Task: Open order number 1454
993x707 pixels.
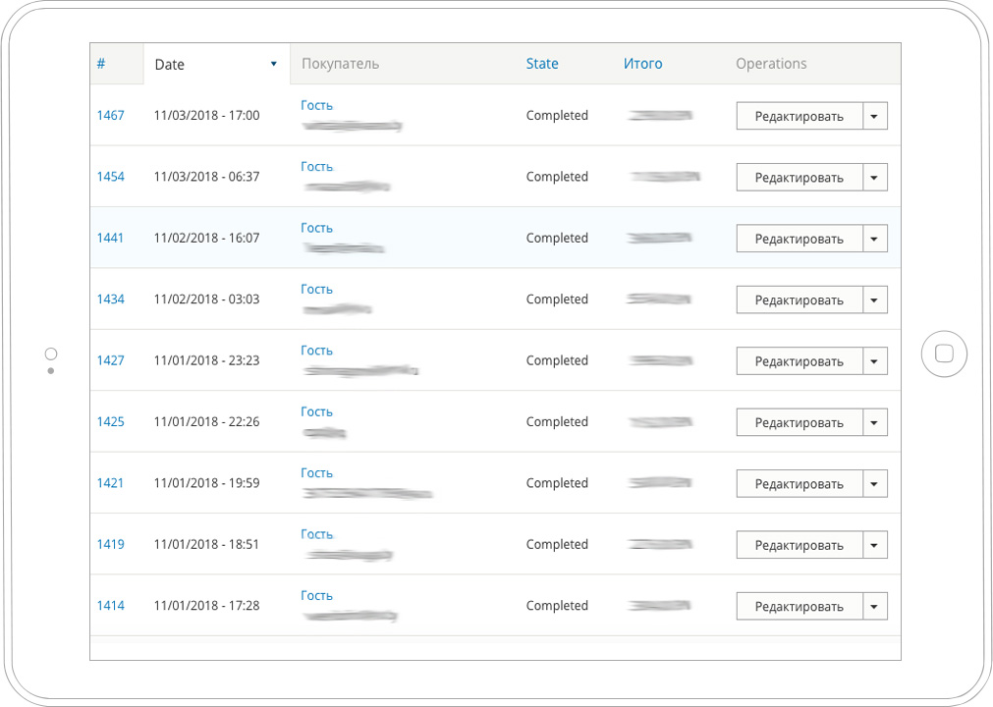Action: click(x=110, y=177)
